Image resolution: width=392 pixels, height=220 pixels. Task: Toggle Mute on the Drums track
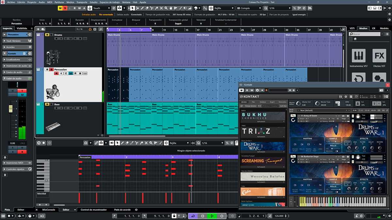[47, 35]
